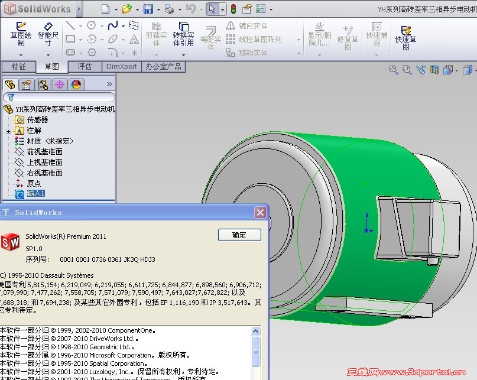Click the Print icon
This screenshot has width=477, height=380.
[169, 9]
